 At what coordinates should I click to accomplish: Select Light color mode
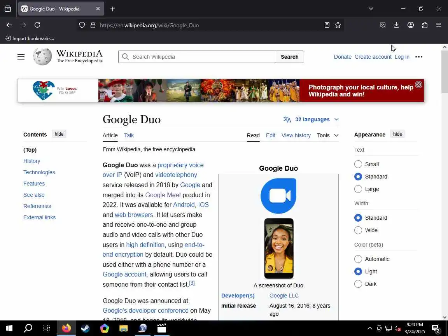coord(358,271)
